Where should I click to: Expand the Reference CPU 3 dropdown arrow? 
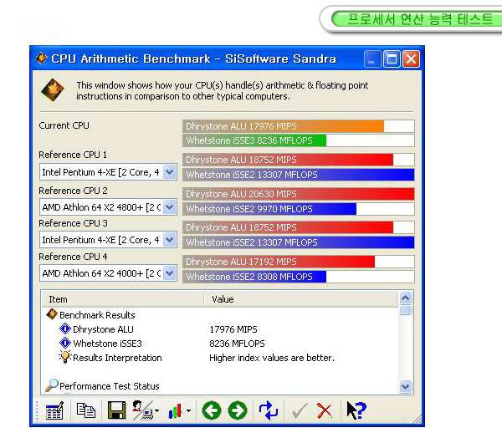click(x=169, y=240)
